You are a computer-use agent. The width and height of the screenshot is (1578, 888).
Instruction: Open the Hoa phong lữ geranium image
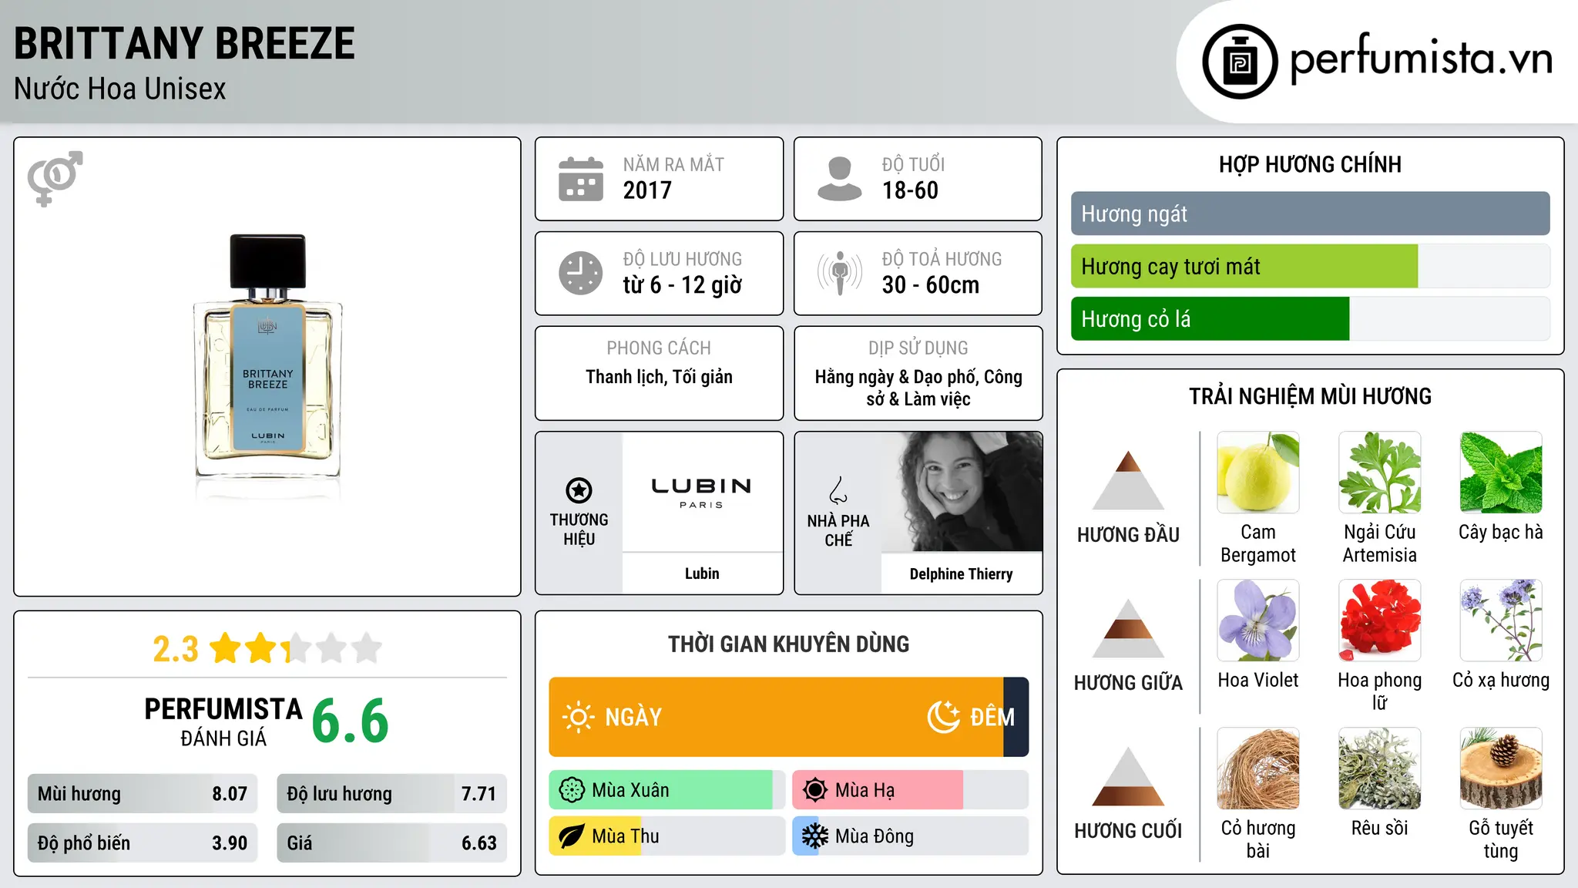(1380, 621)
